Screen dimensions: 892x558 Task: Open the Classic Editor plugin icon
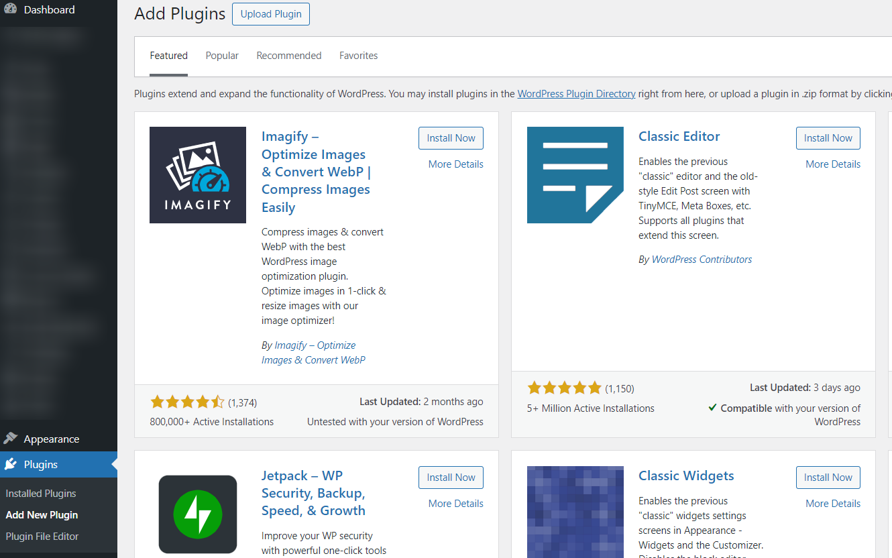coord(575,175)
